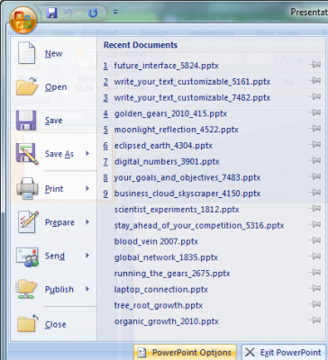The image size is (328, 360).
Task: Pin scientist_experiments_1812.pptx
Action: (x=315, y=208)
